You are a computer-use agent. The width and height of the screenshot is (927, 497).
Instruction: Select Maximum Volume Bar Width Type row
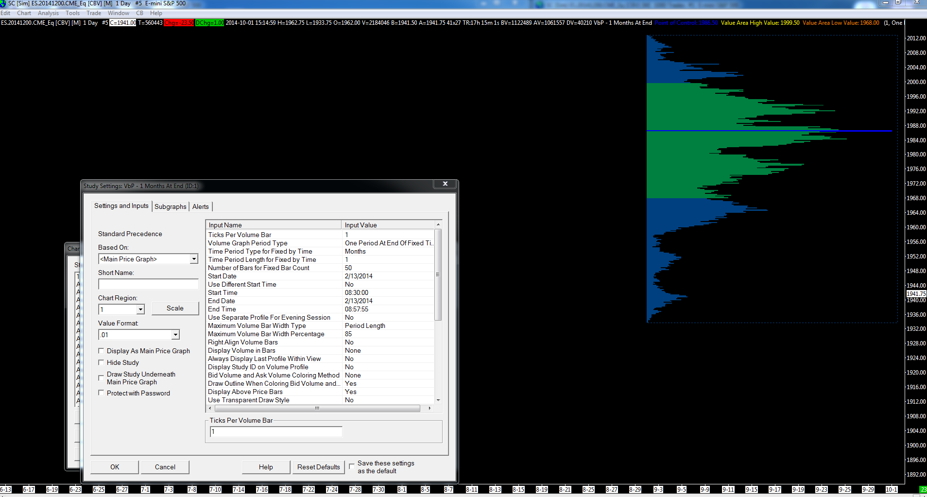[x=320, y=326]
